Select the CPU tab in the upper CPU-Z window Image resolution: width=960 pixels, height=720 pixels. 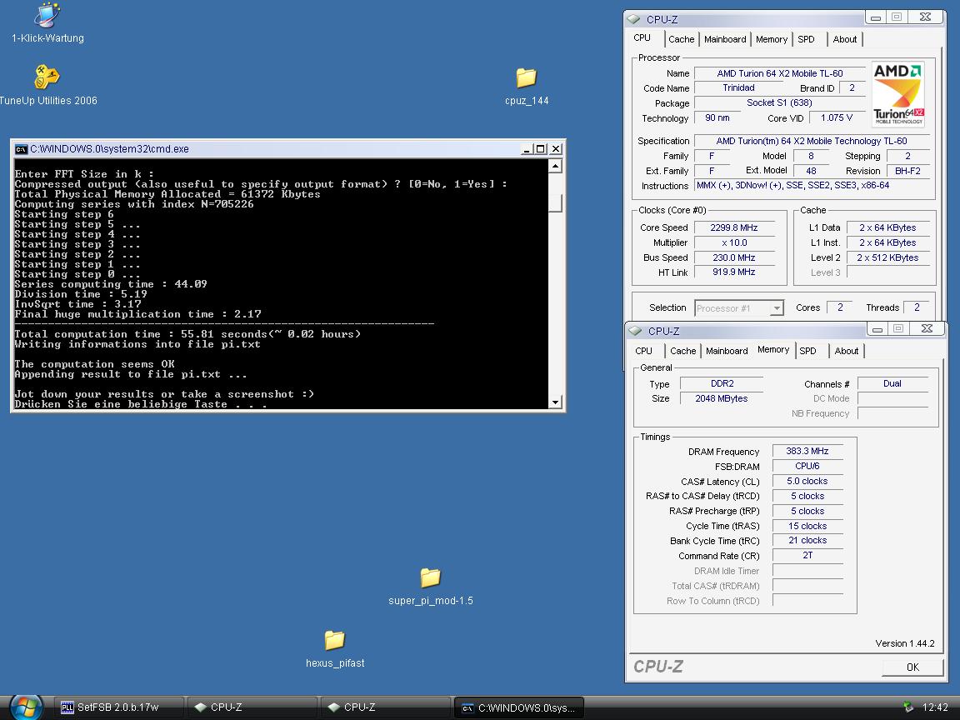642,38
